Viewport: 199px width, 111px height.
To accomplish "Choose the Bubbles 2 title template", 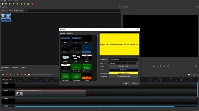I will (x=76, y=49).
